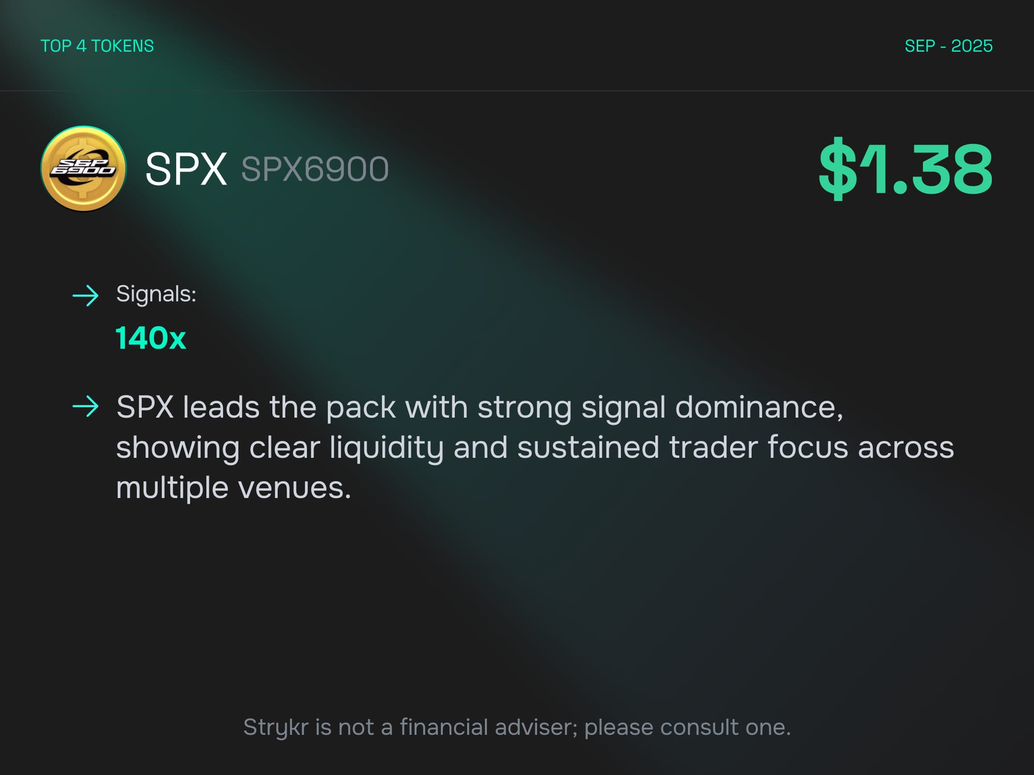
Task: Click the word Strykr in the disclaimer
Action: [277, 727]
